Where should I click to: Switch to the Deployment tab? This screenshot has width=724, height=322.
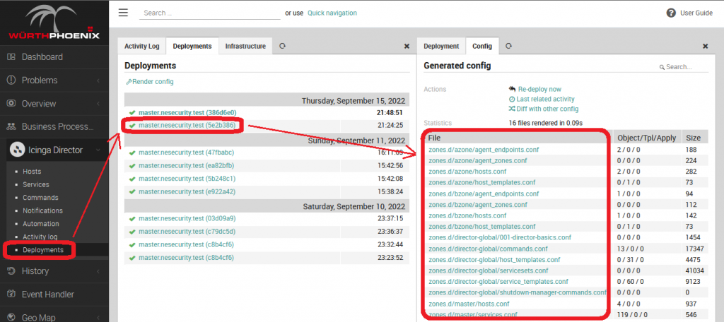click(441, 46)
